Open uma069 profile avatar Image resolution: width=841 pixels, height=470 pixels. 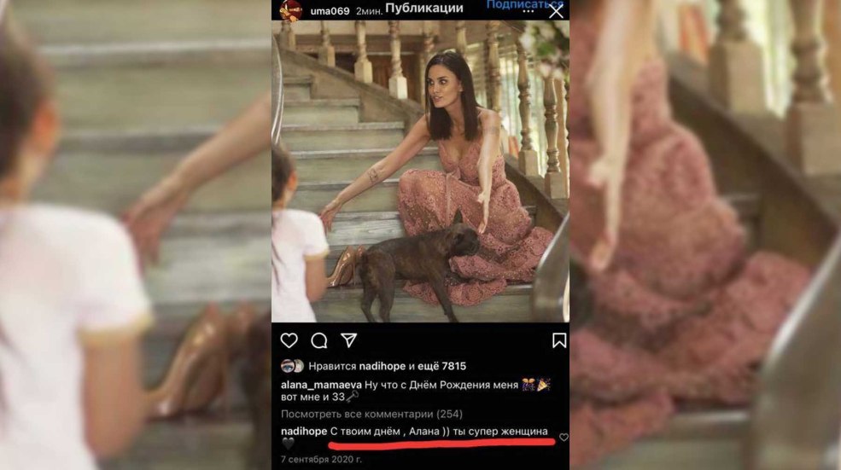tap(290, 11)
